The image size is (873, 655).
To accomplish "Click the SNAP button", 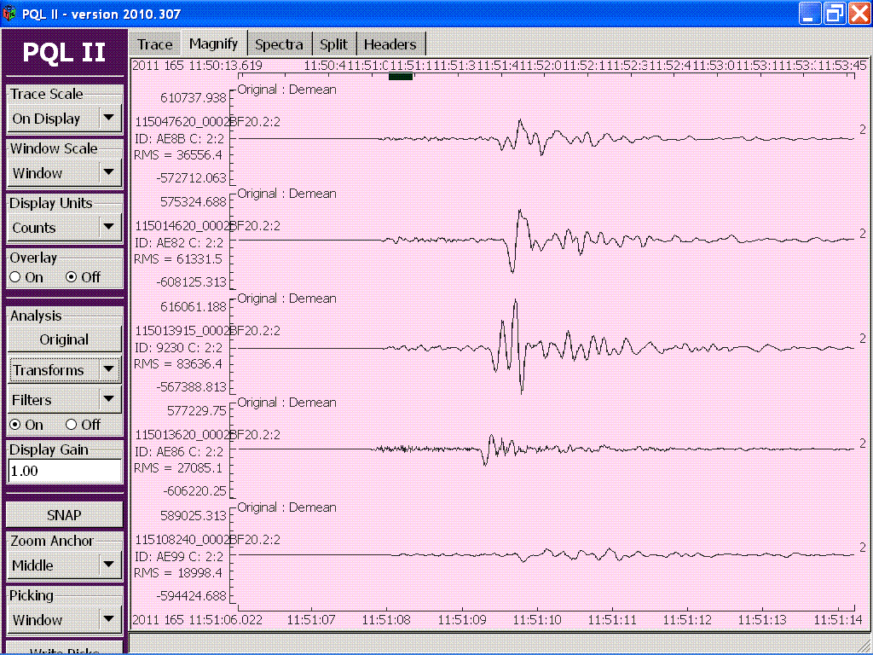I will point(64,514).
